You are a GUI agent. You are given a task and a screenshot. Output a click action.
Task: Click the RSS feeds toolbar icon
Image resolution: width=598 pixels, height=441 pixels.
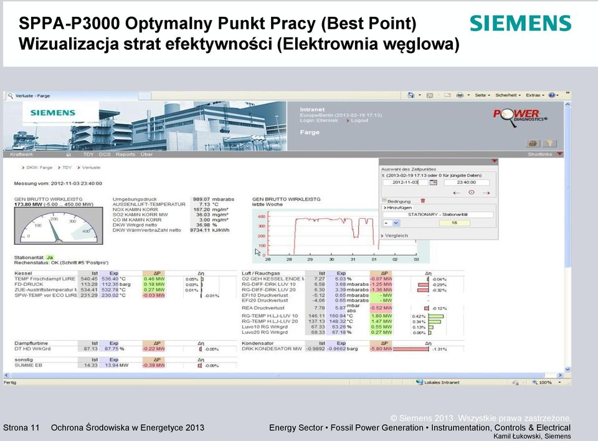(430, 95)
